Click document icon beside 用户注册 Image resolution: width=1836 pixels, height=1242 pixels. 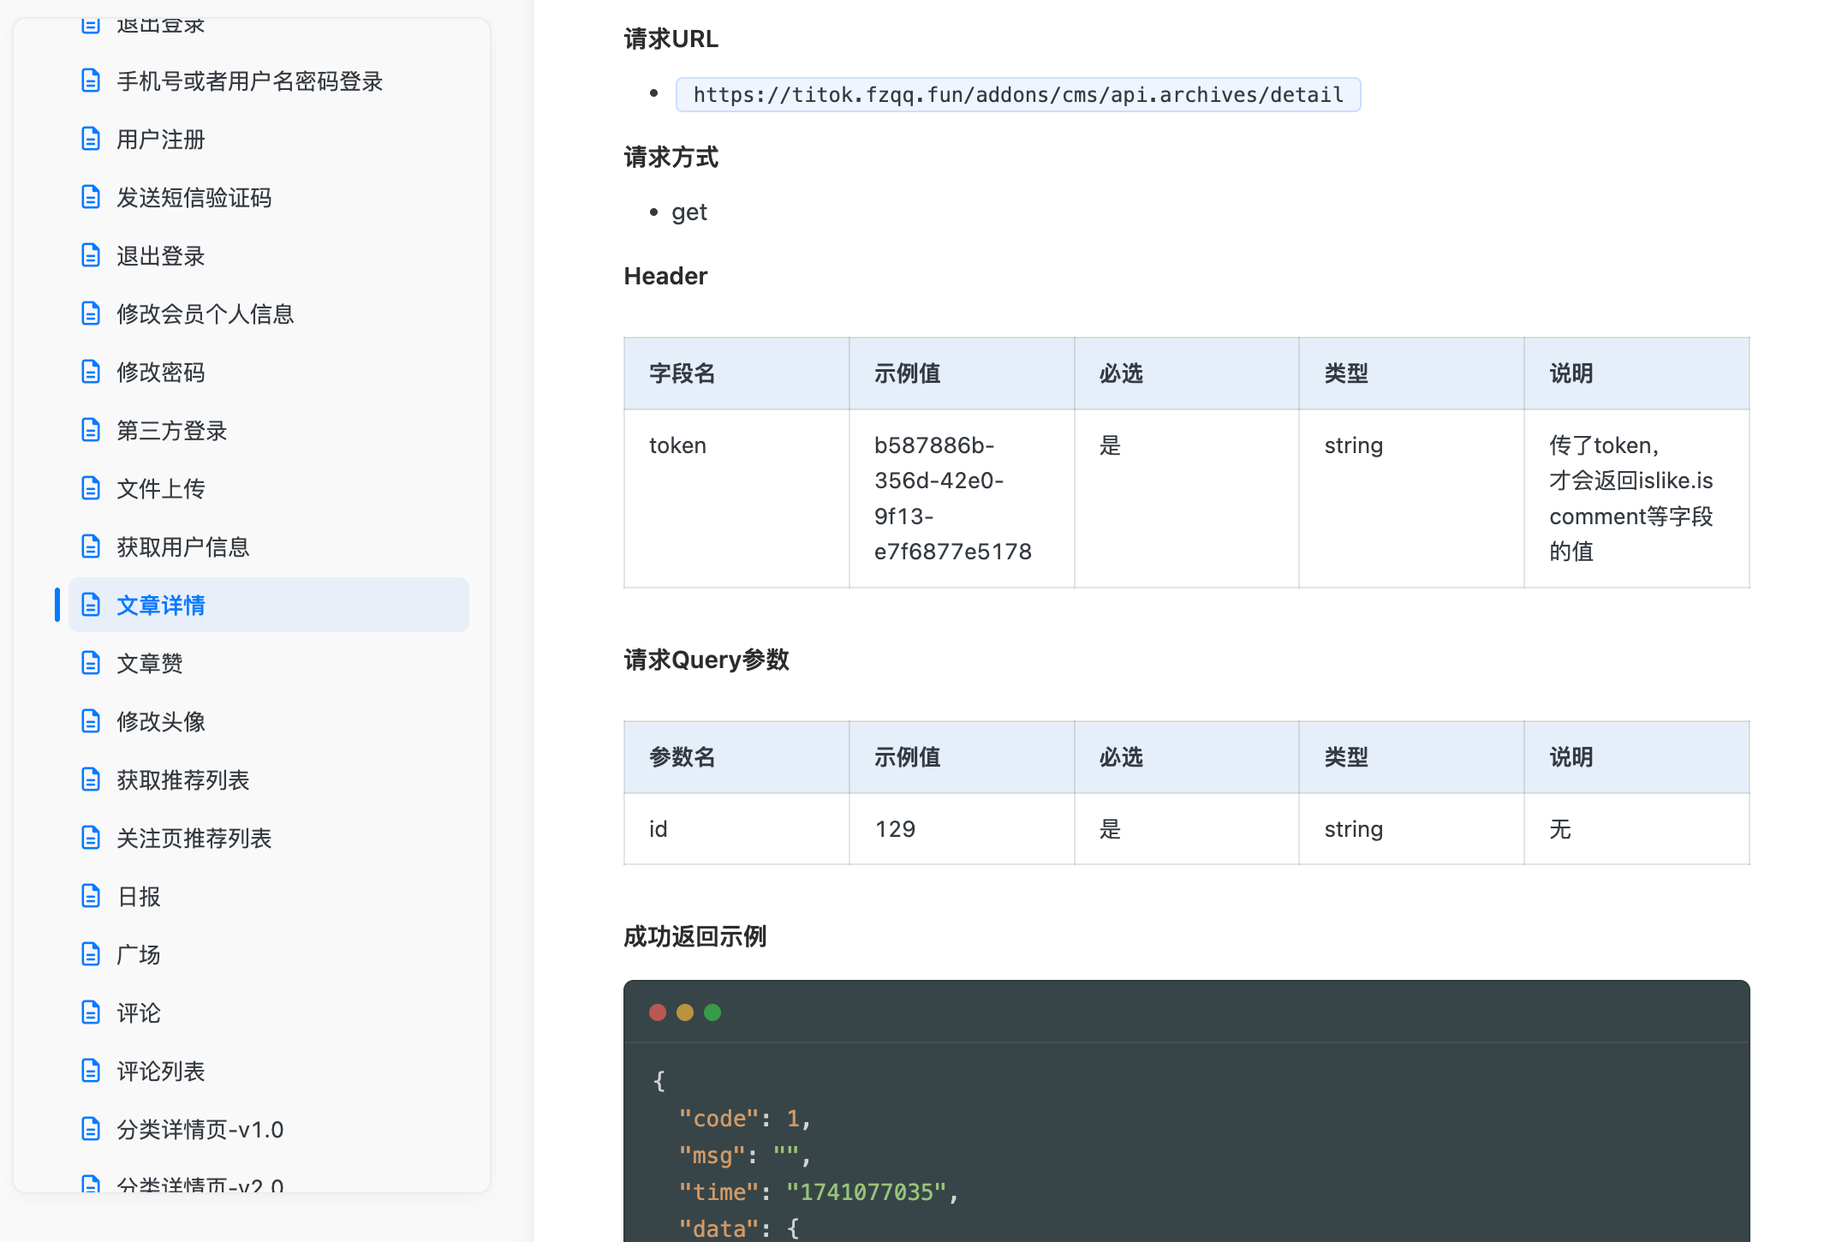pos(91,139)
